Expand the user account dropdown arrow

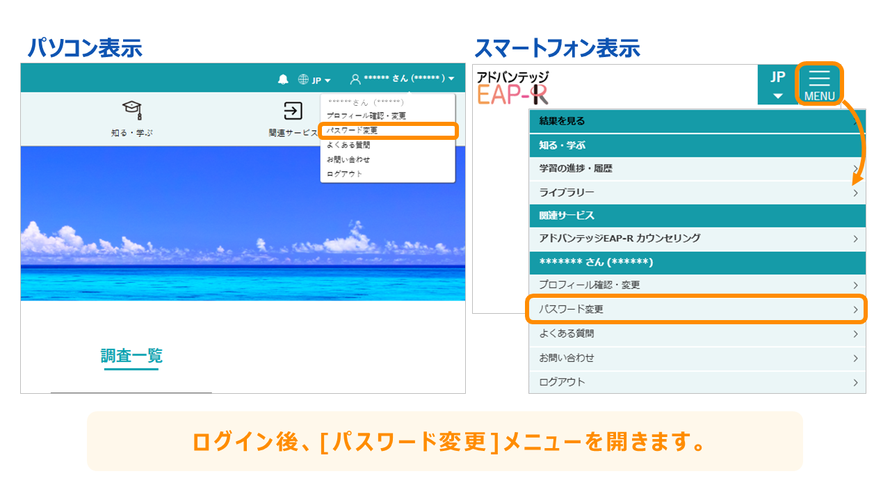pos(451,79)
